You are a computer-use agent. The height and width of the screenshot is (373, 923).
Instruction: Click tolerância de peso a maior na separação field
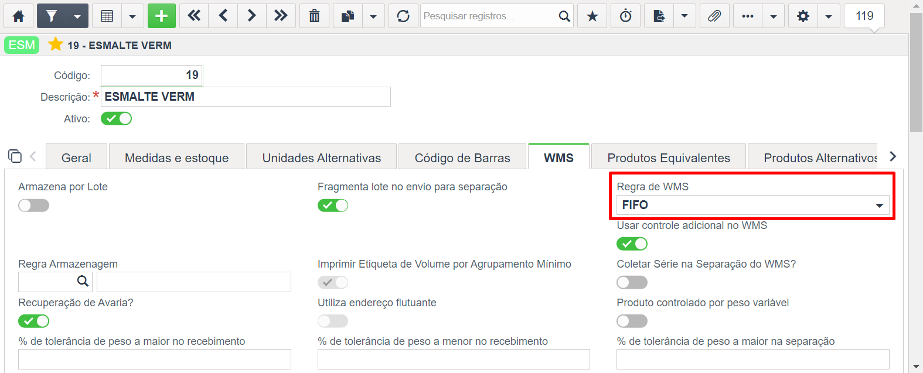point(752,360)
